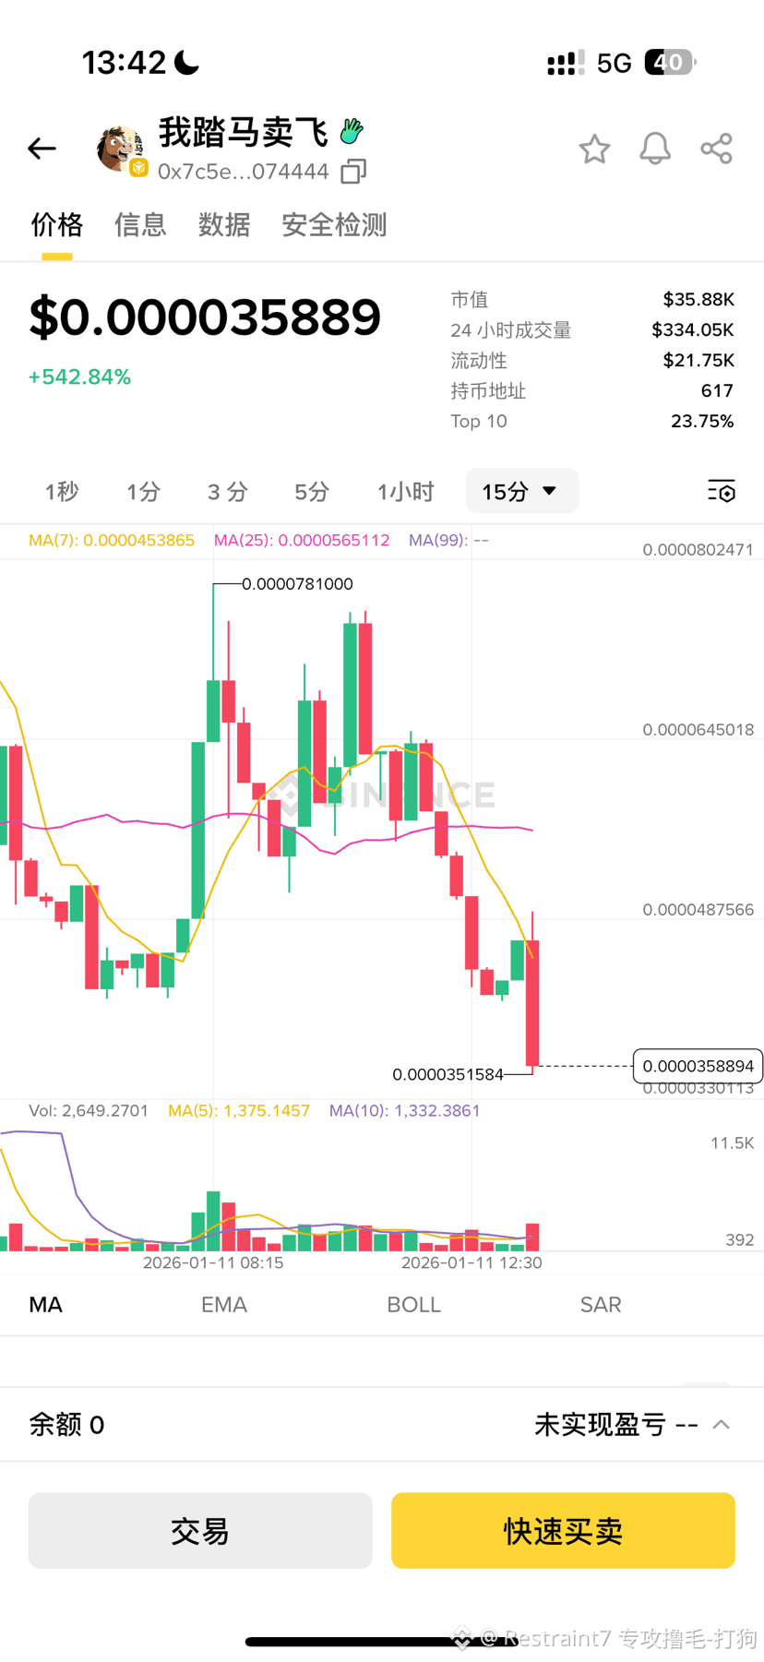764x1662 pixels.
Task: Open the 数据 tab
Action: tap(224, 225)
